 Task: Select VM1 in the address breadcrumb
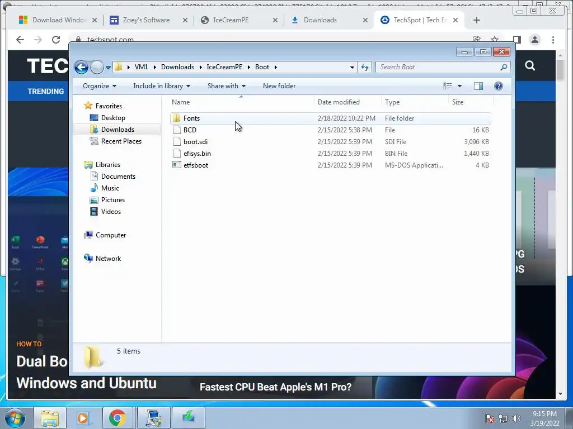point(141,67)
